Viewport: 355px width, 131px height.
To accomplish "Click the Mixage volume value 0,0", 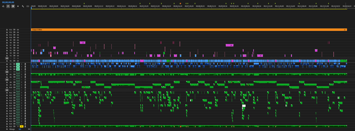I will 20,129.
